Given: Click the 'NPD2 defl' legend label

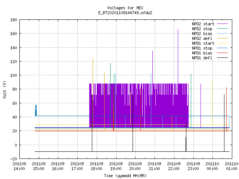Looking at the screenshot, I should 202,38.
